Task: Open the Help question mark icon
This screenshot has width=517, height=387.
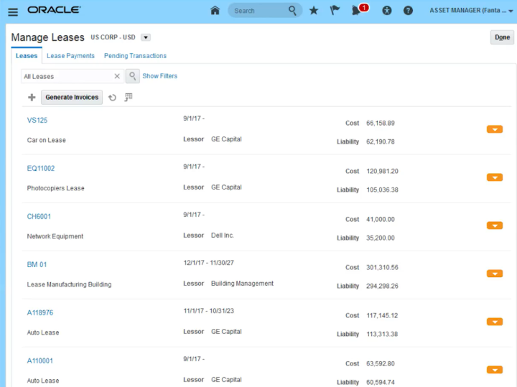Action: pyautogui.click(x=408, y=11)
